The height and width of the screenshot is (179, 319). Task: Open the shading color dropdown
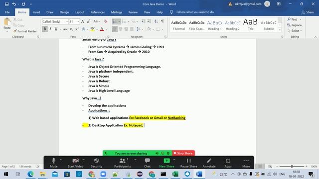coord(153,29)
